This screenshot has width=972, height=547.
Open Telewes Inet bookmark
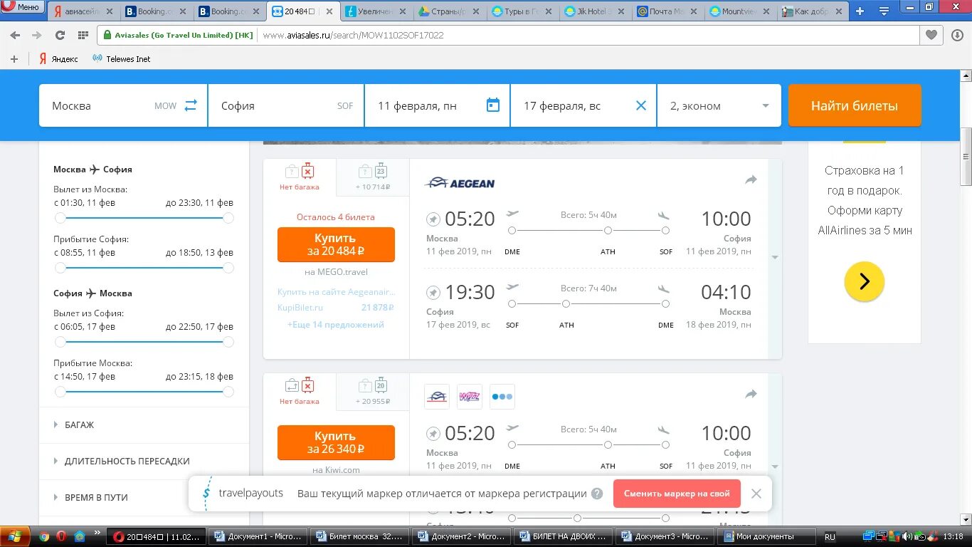coord(122,59)
